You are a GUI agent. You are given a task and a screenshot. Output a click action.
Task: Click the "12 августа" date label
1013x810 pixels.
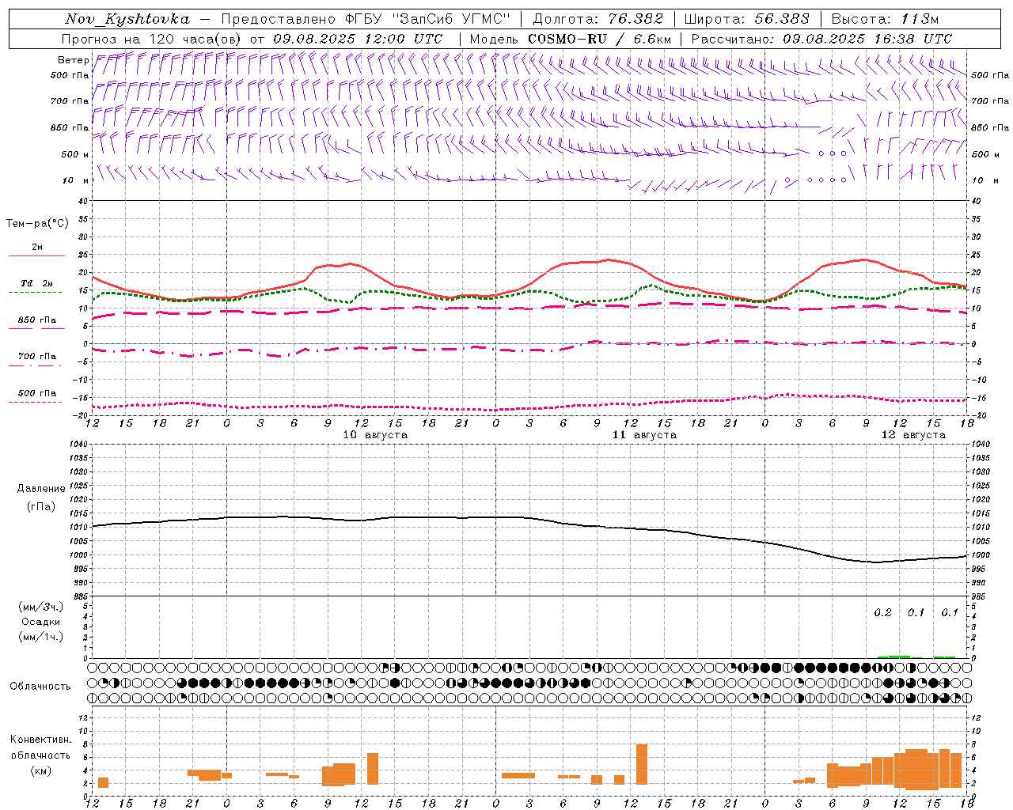(913, 435)
